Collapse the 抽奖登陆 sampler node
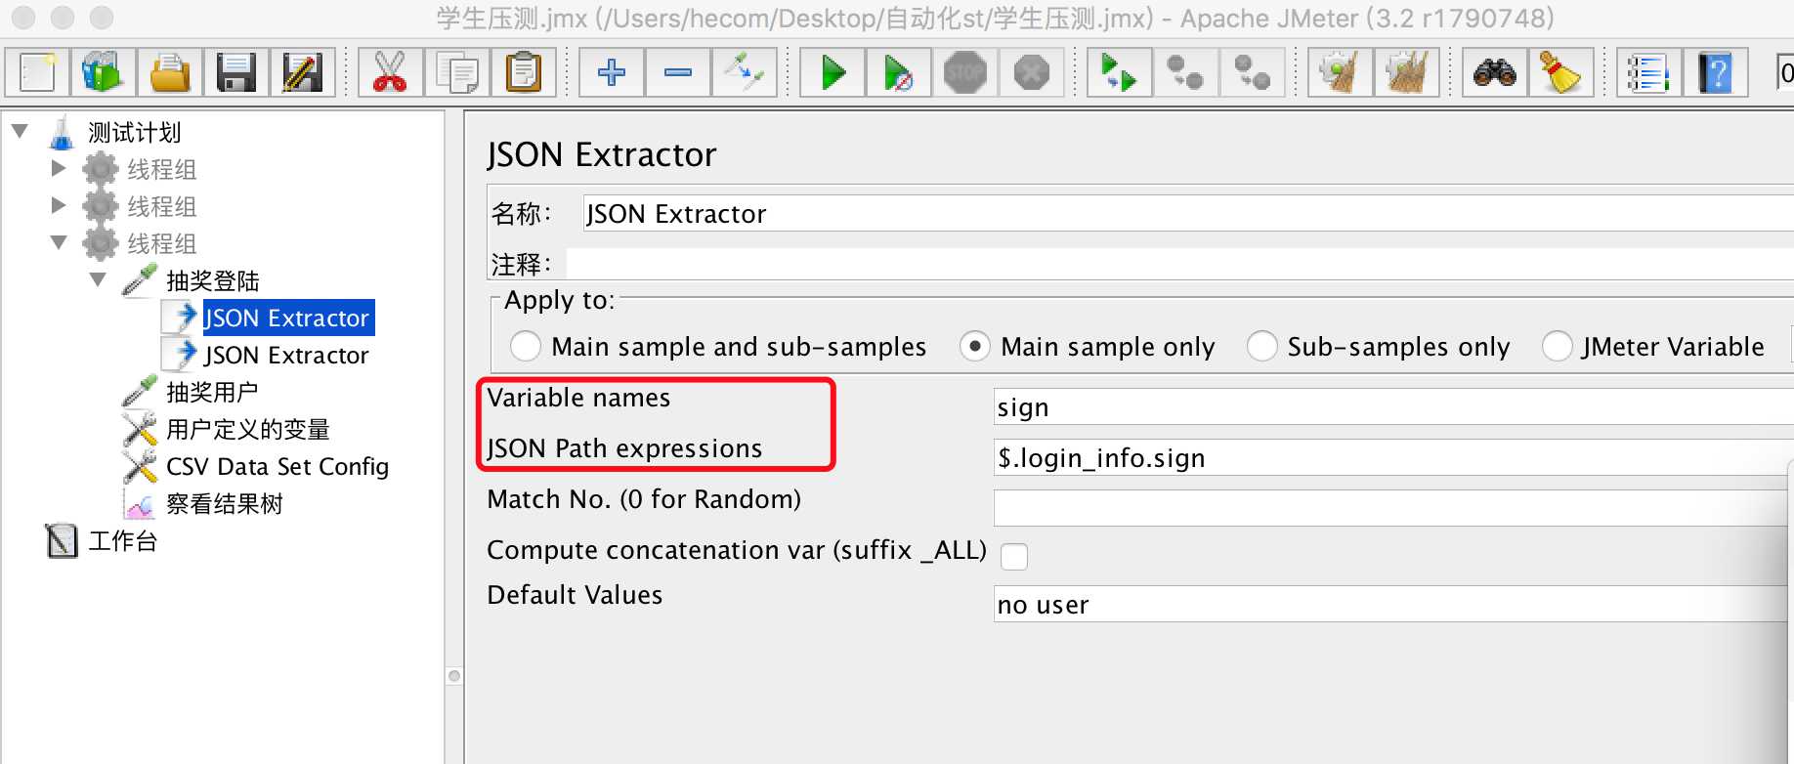The height and width of the screenshot is (764, 1794). coord(98,278)
